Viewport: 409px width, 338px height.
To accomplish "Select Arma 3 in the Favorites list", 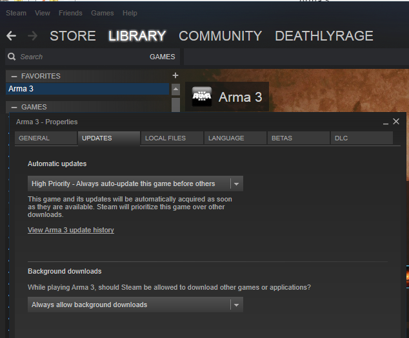I will tap(87, 89).
